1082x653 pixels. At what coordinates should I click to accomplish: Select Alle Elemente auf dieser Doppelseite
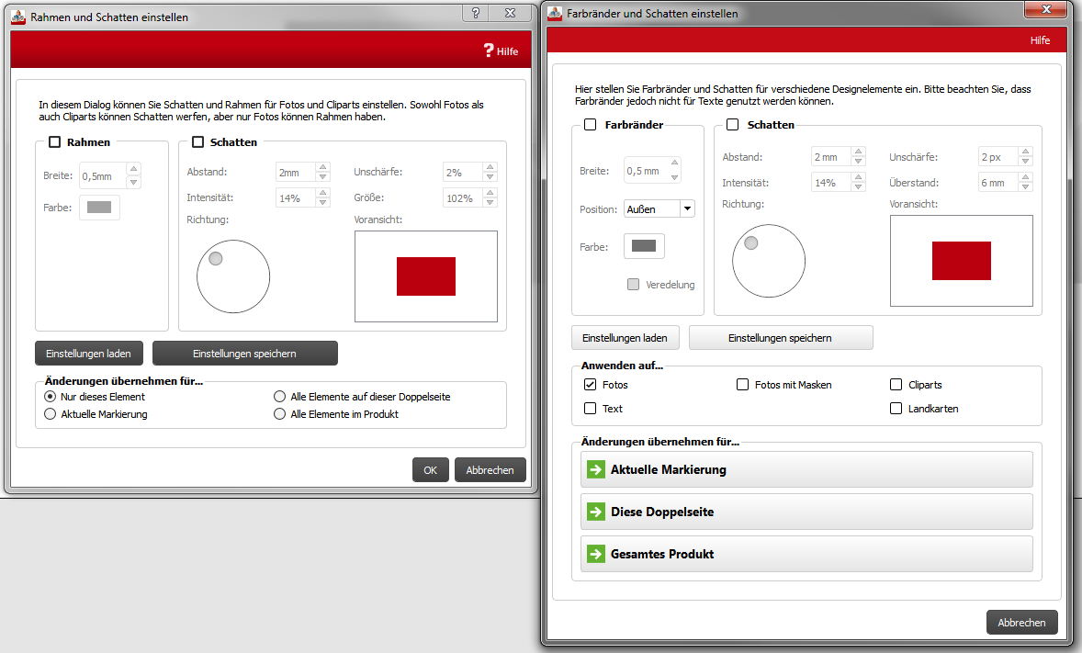pos(279,396)
